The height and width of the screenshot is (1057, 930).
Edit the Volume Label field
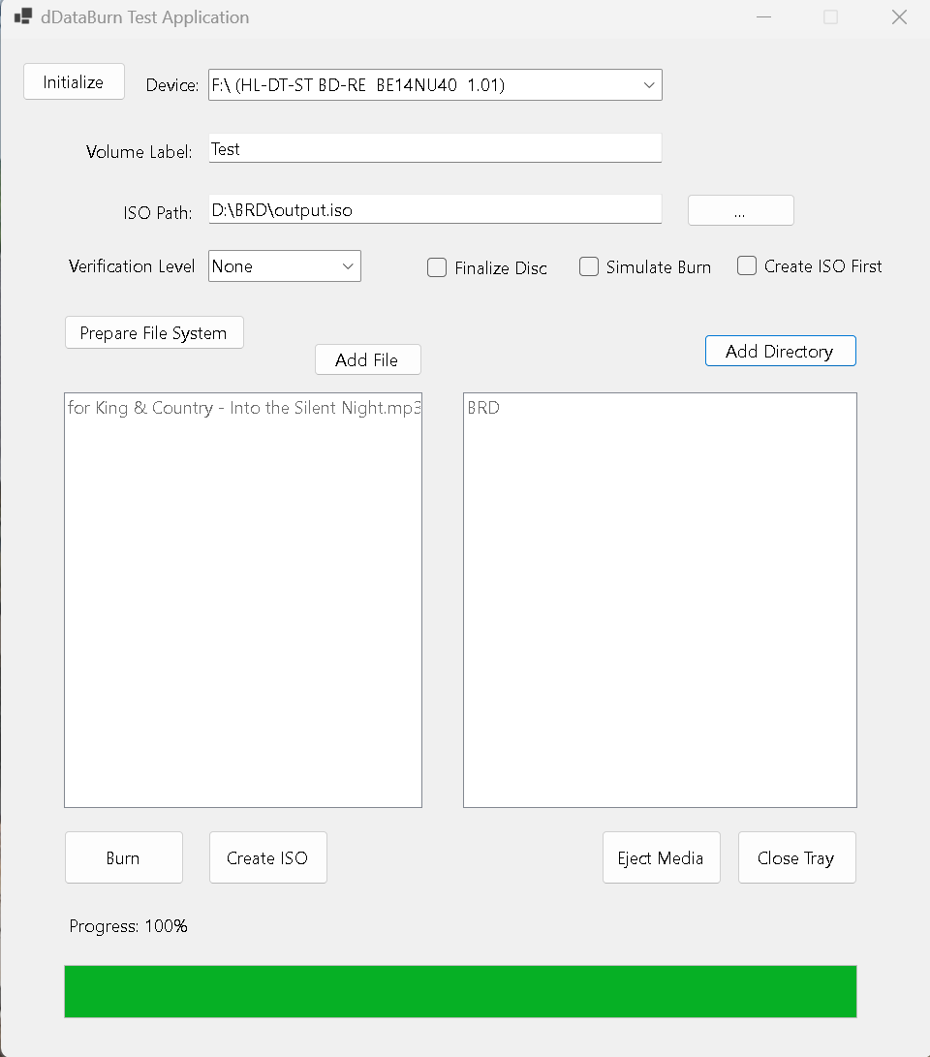click(435, 148)
